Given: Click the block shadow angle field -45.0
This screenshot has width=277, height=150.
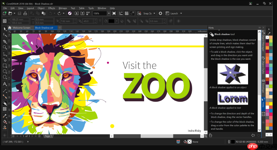Looking at the screenshot, I should tap(88, 21).
